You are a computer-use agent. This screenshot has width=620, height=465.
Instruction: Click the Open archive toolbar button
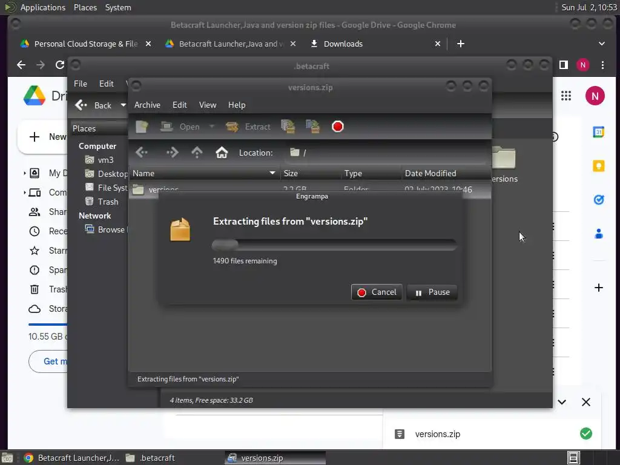pos(179,127)
